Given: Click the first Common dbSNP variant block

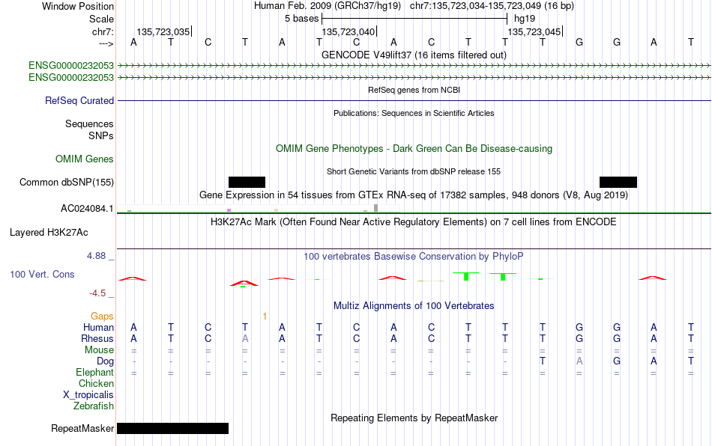Looking at the screenshot, I should [x=247, y=182].
